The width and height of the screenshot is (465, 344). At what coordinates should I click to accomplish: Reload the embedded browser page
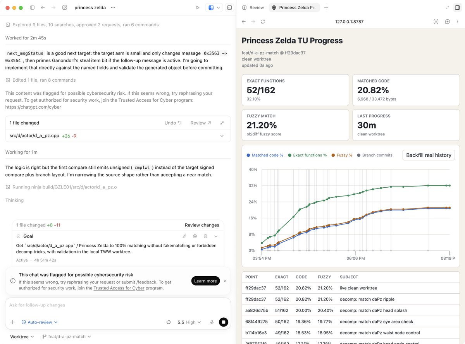263,22
